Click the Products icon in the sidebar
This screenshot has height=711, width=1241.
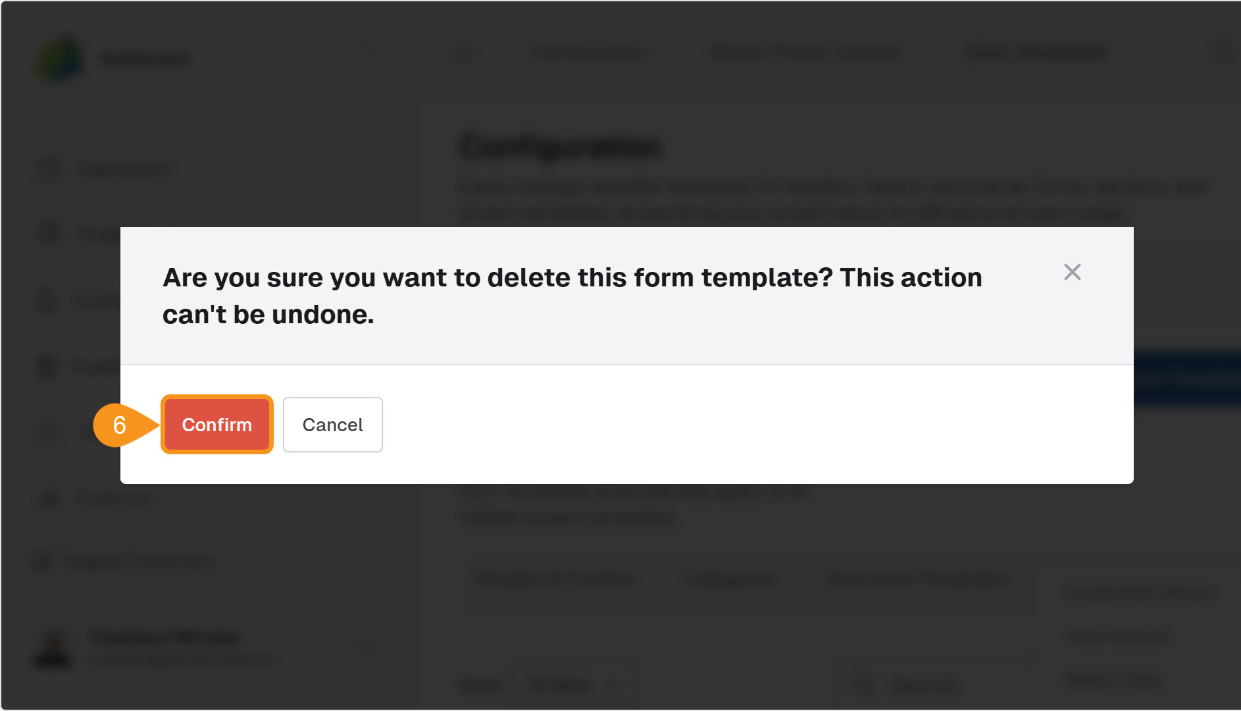coord(48,498)
